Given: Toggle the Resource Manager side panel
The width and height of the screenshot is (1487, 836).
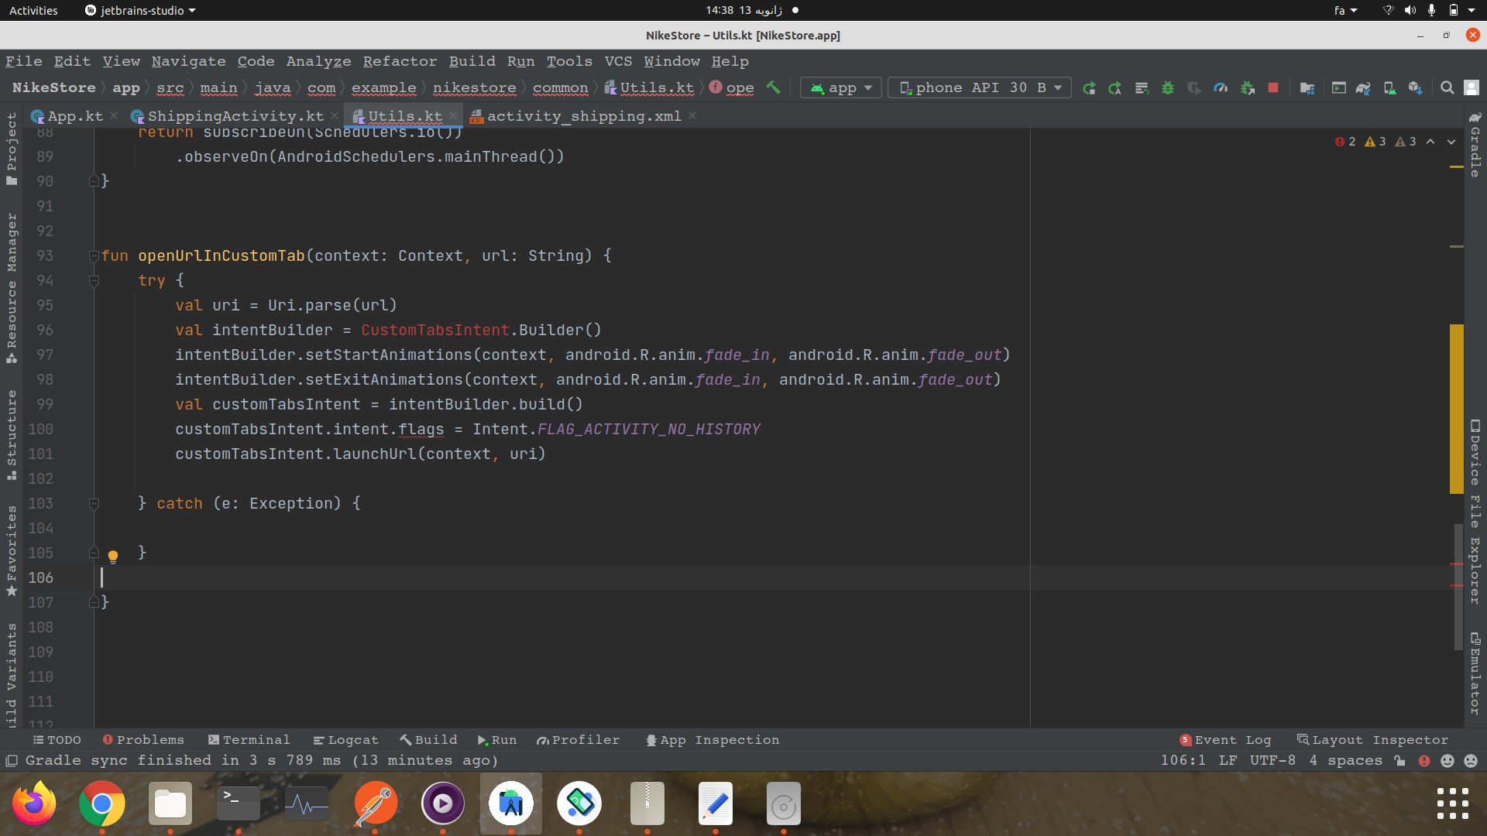Looking at the screenshot, I should coord(12,287).
